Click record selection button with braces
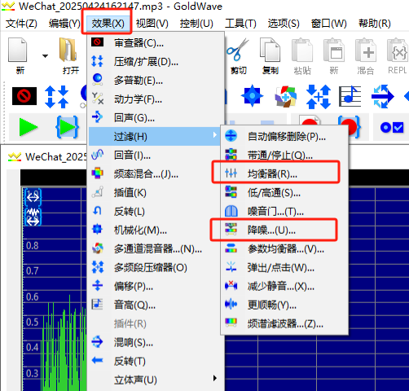Screen dimensions: 409x391 pos(350,127)
